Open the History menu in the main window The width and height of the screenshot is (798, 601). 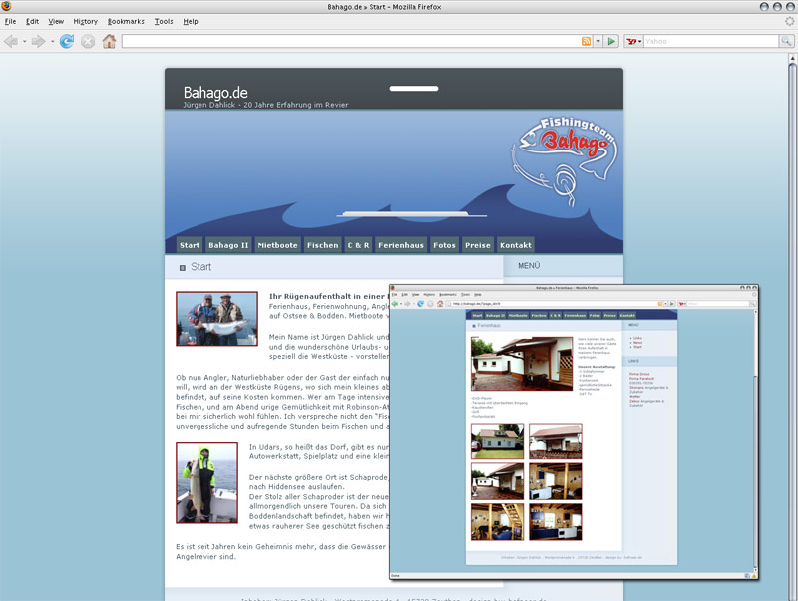coord(85,21)
